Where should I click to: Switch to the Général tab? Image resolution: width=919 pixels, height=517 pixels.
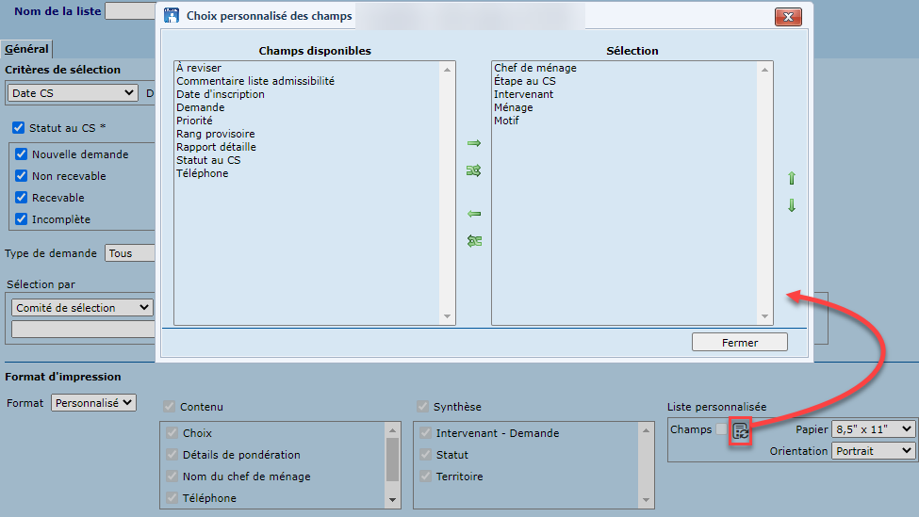click(x=26, y=49)
